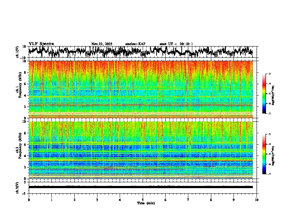Click the ch.1 color scale log(PSD) unit label

273,95
